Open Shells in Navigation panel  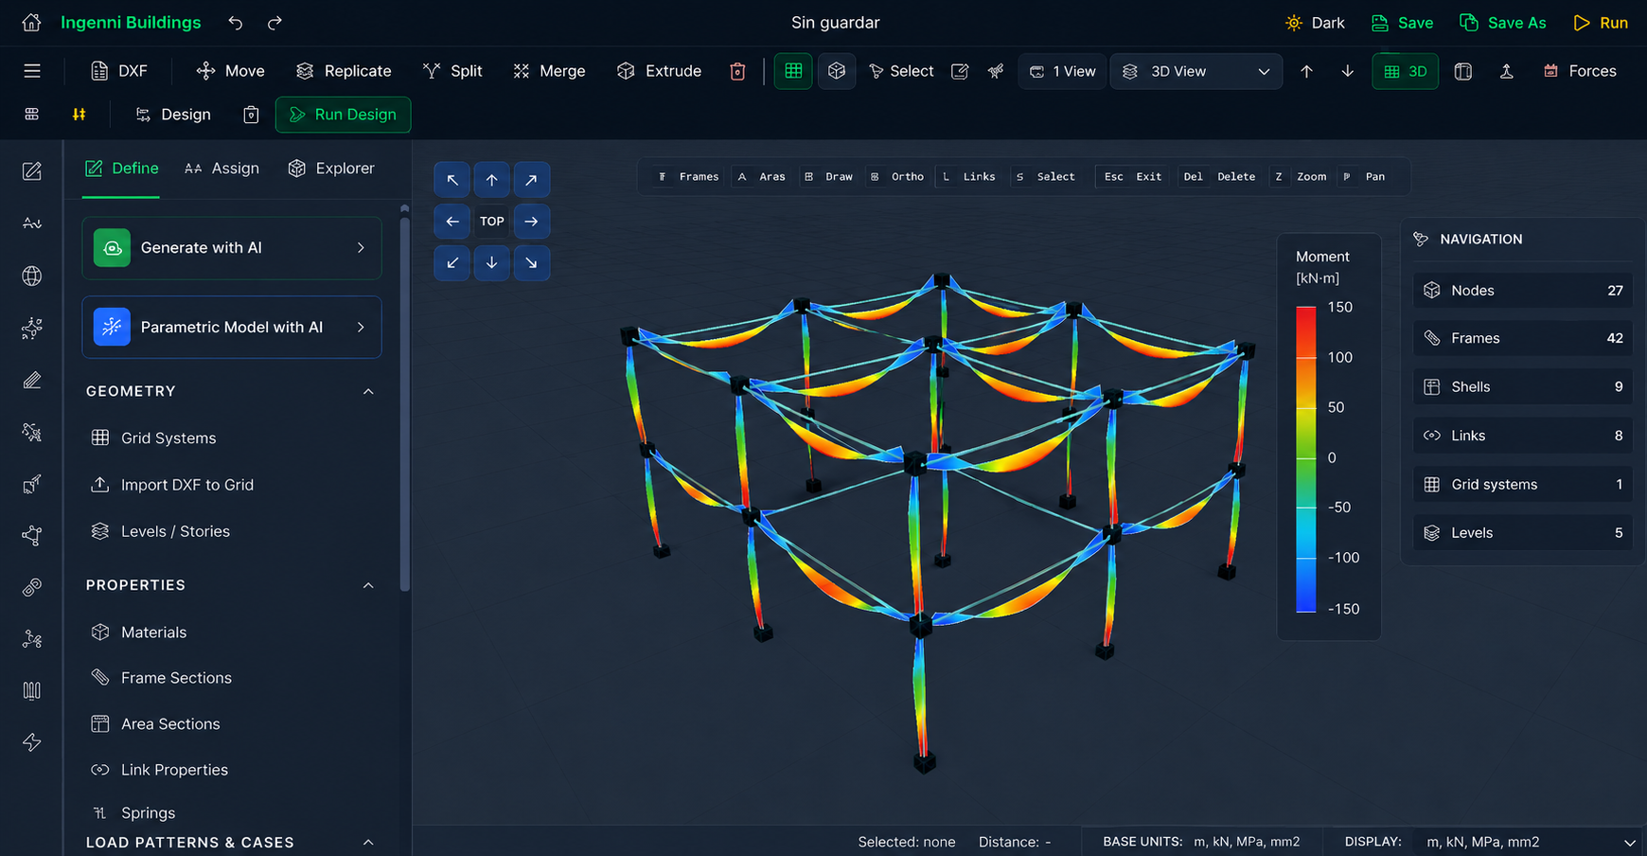click(x=1523, y=386)
